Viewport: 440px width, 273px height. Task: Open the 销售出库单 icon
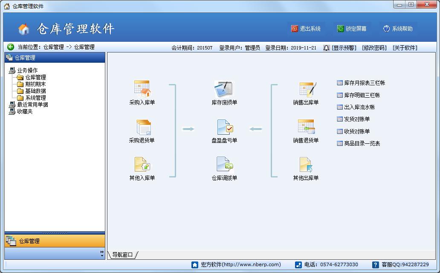click(x=306, y=89)
